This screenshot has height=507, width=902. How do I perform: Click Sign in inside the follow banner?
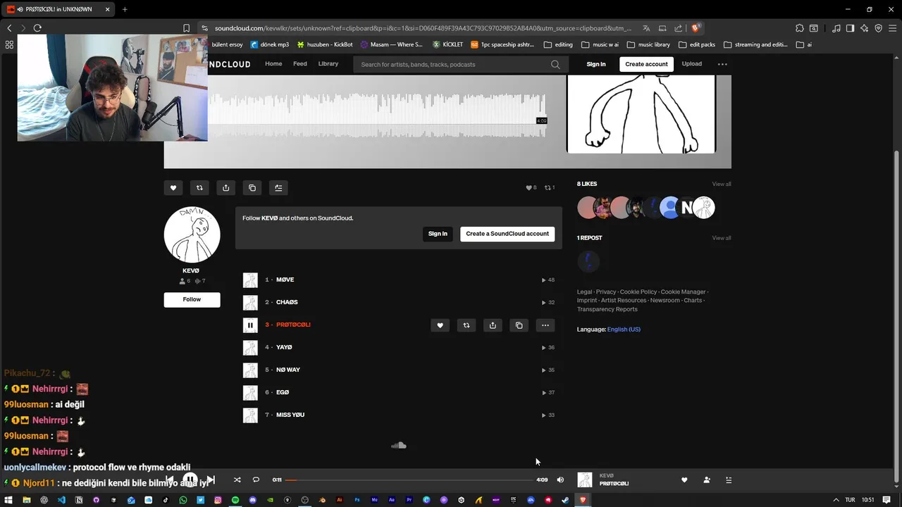click(x=438, y=234)
